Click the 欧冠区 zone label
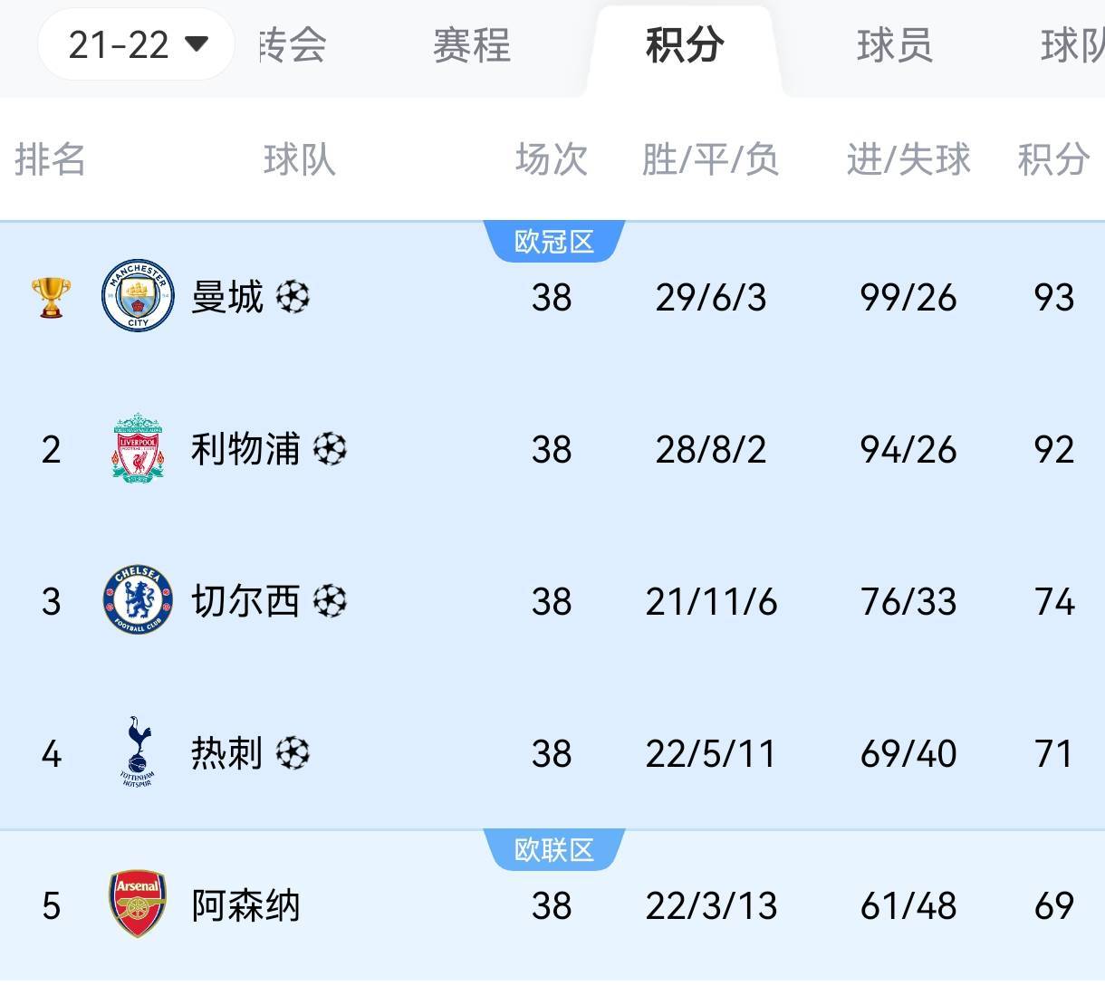This screenshot has width=1105, height=995. pos(553,242)
